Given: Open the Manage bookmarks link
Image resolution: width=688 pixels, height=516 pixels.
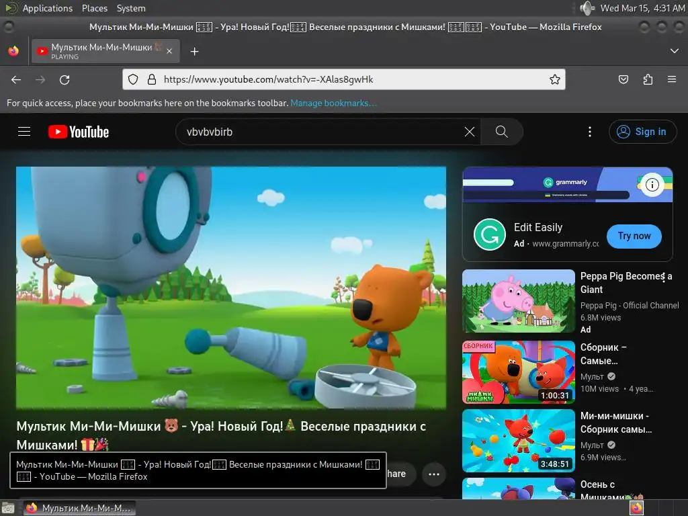Looking at the screenshot, I should click(333, 103).
